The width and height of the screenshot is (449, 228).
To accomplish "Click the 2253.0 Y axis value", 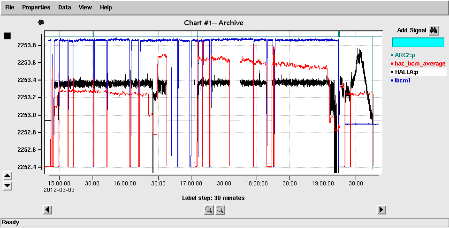I will (x=26, y=115).
